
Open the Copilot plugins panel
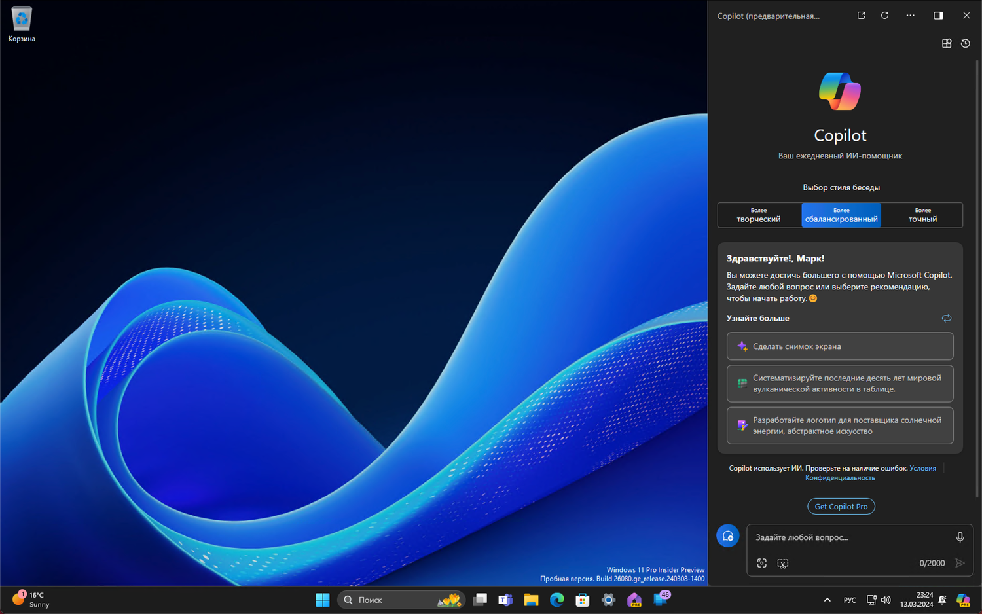947,43
